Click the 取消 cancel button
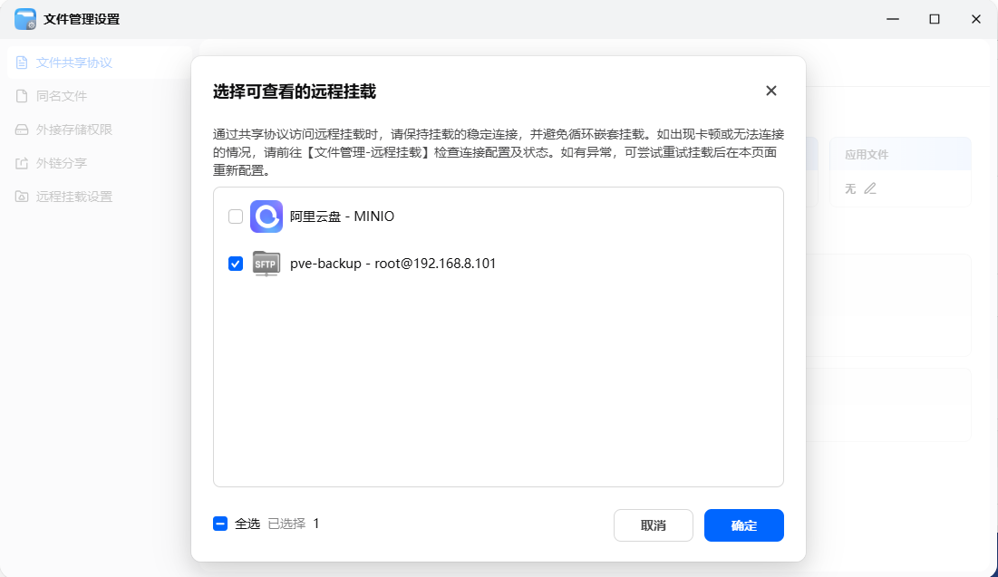998x577 pixels. point(653,525)
